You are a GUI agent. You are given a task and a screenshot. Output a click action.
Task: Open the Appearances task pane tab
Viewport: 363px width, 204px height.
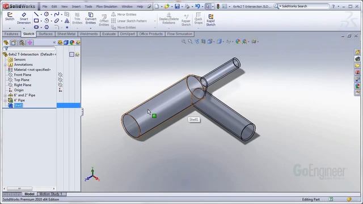pos(358,86)
